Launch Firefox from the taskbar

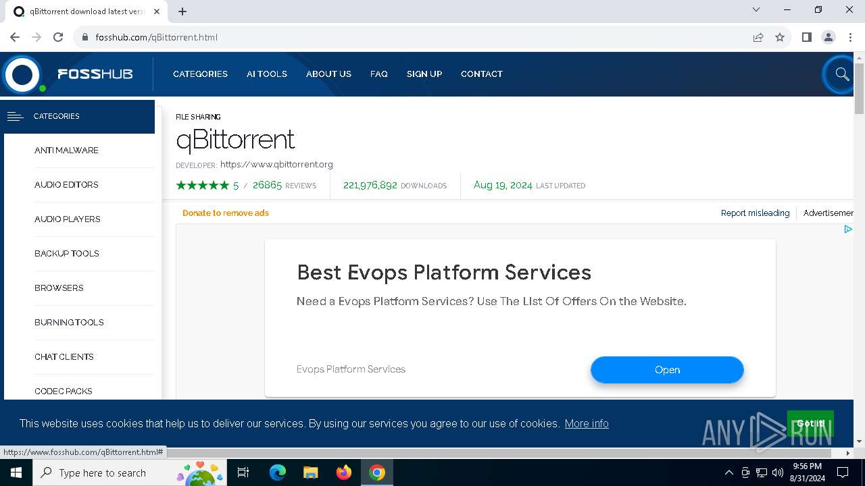coord(343,473)
